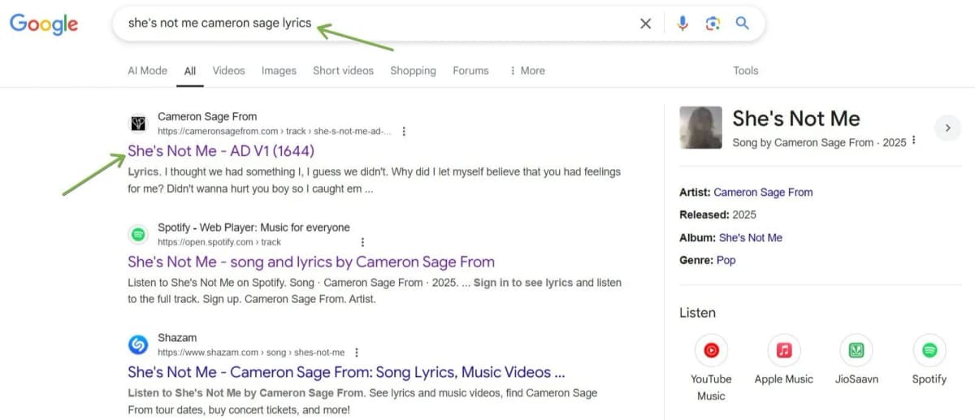Viewport: 975px width, 420px height.
Task: Open the Pop genre link
Action: point(726,261)
